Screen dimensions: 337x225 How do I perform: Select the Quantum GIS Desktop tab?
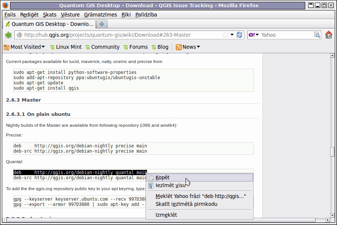(49, 24)
